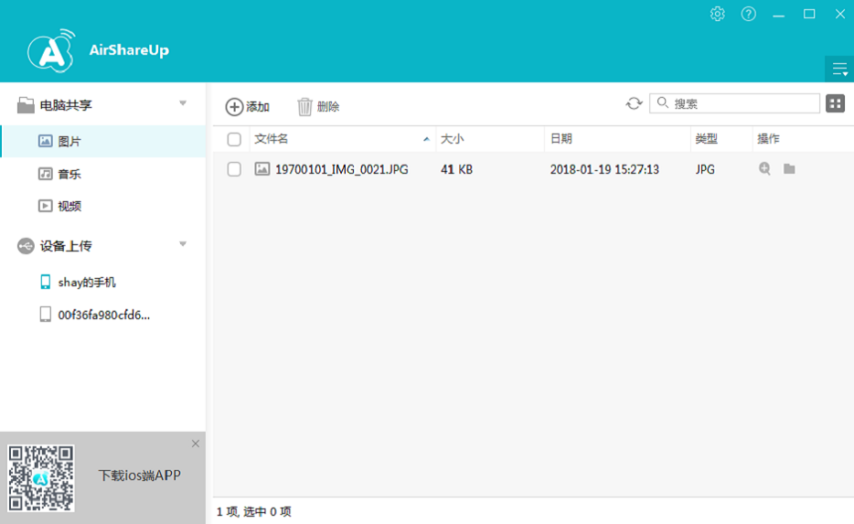Screen dimensions: 854x524
Task: Click the refresh icon beside search
Action: (634, 103)
